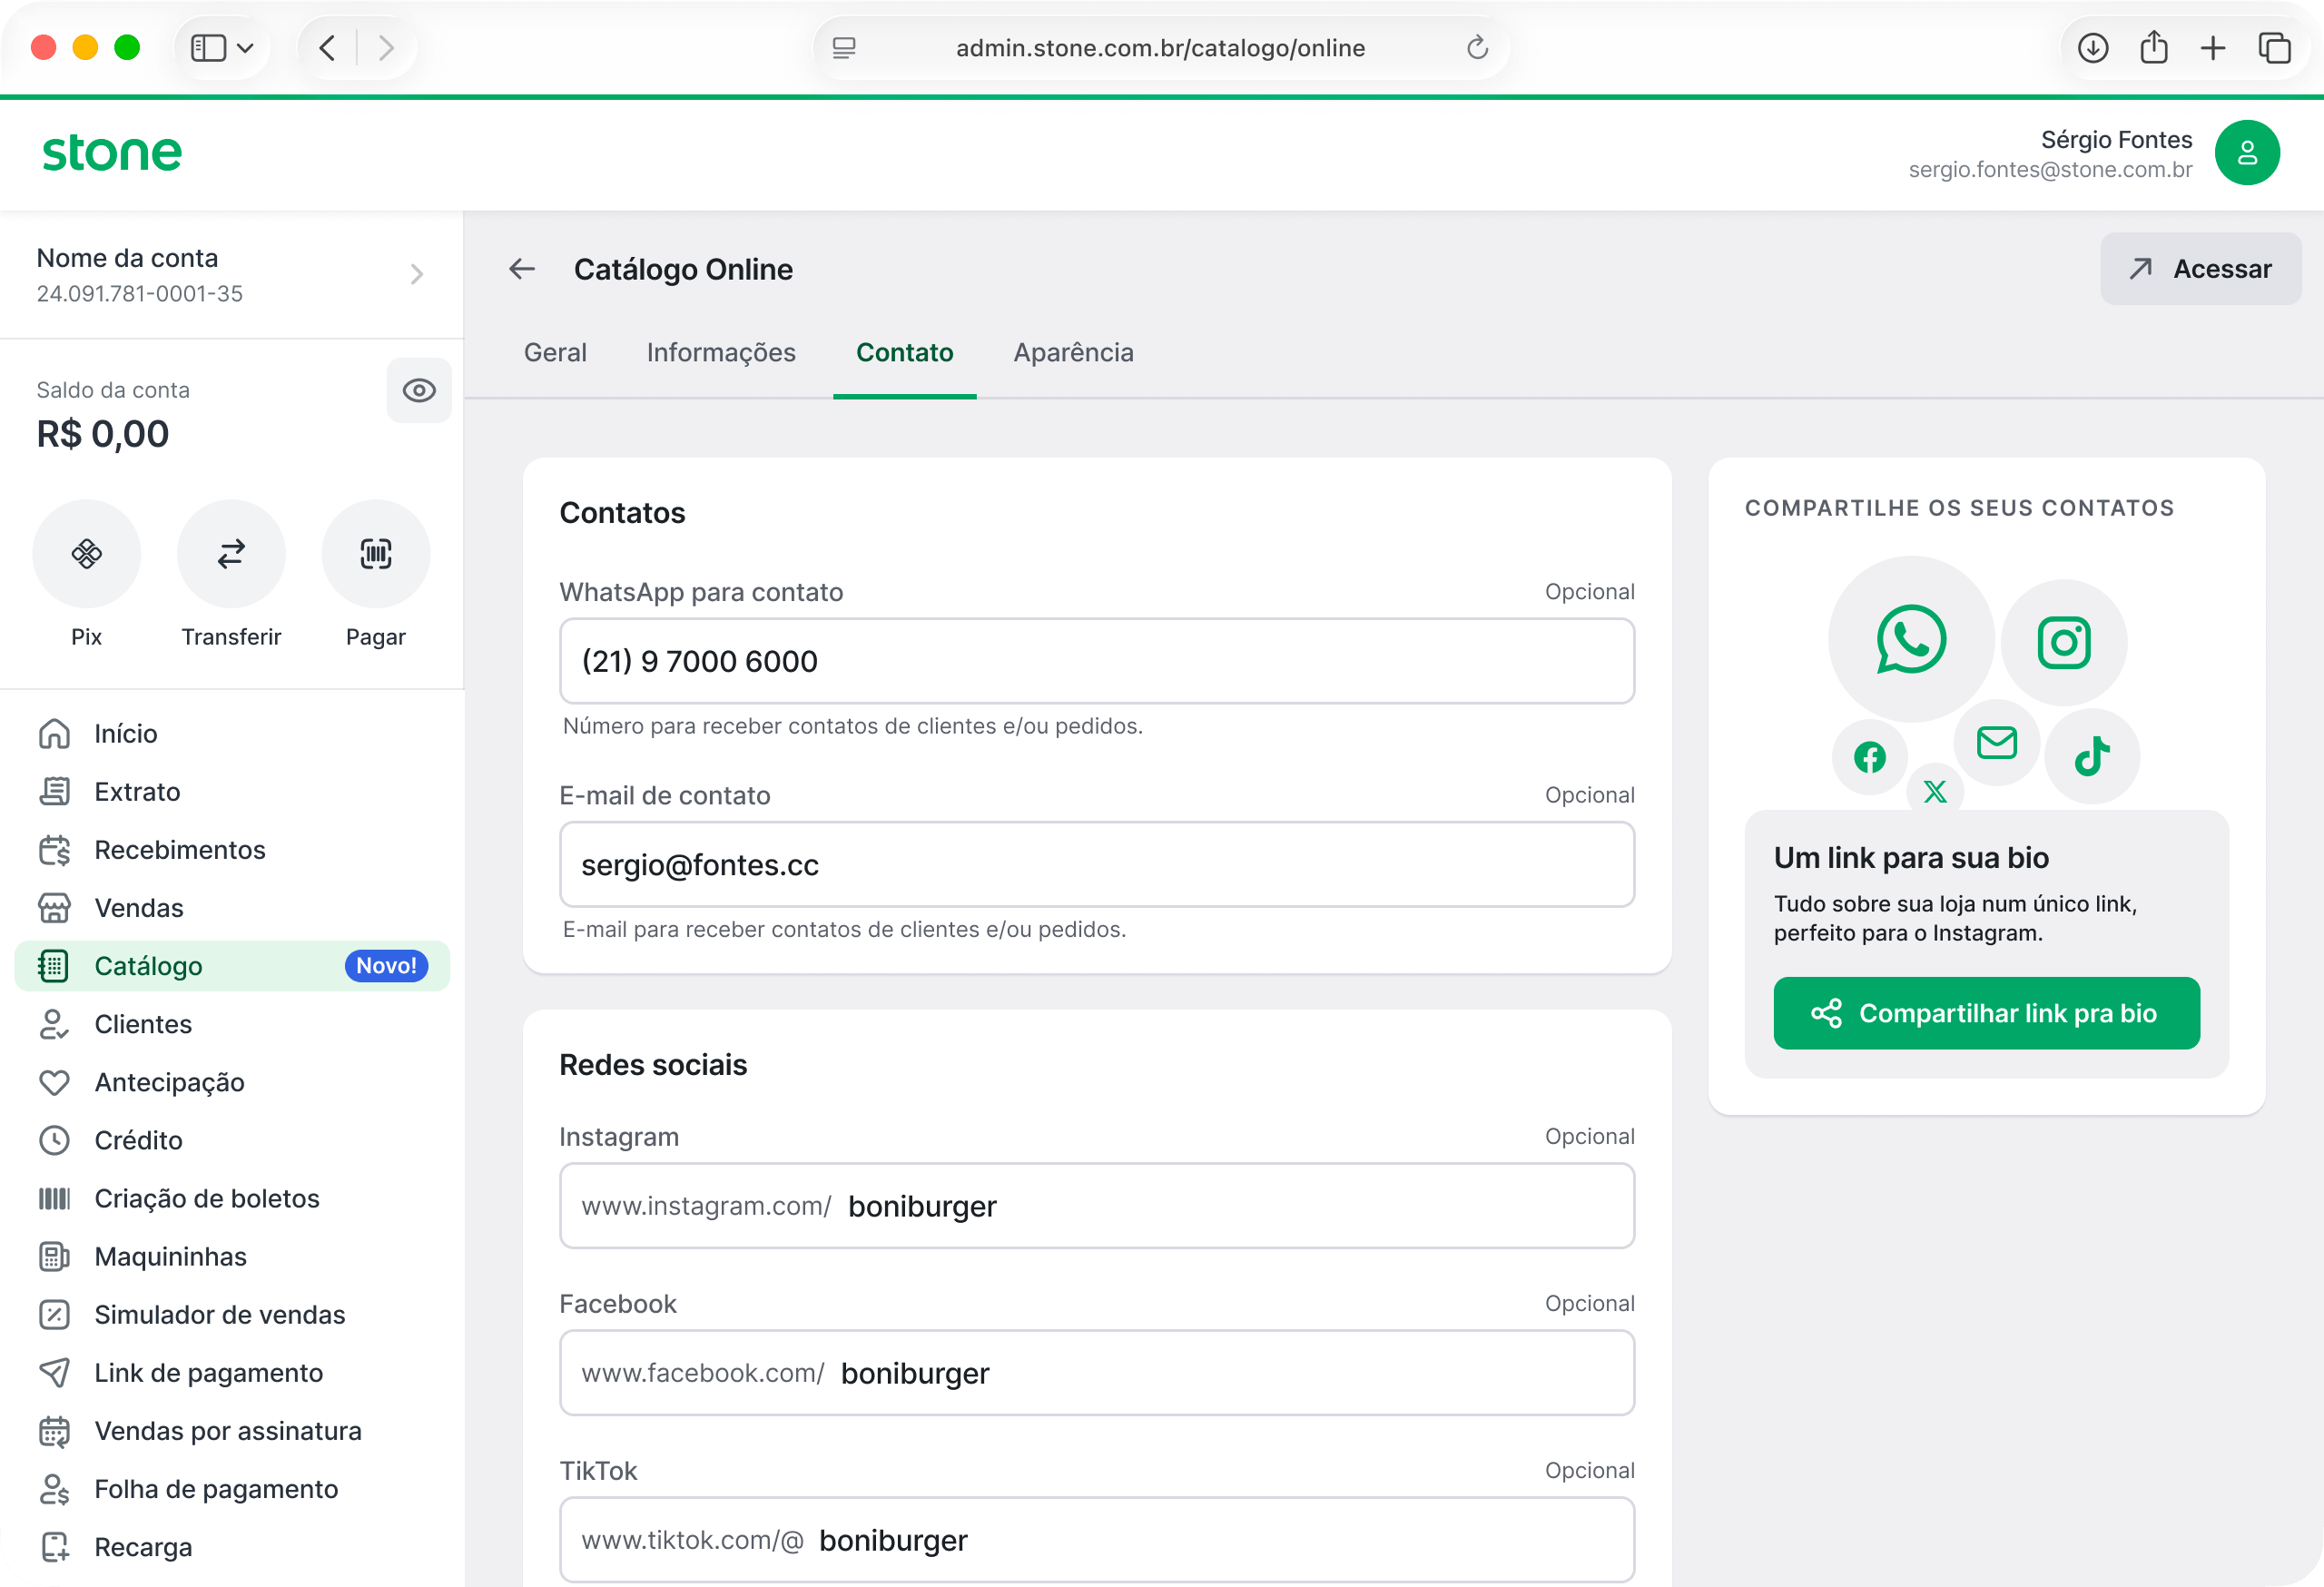
Task: Reload the page in address bar
Action: click(1478, 47)
